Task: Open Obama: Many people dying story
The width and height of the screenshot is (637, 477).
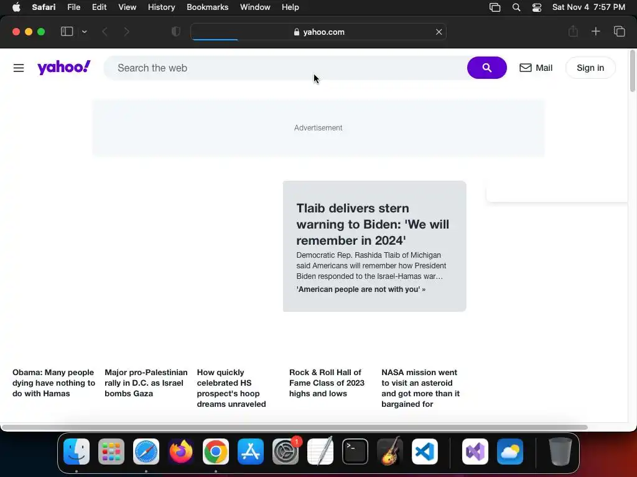Action: (x=53, y=383)
